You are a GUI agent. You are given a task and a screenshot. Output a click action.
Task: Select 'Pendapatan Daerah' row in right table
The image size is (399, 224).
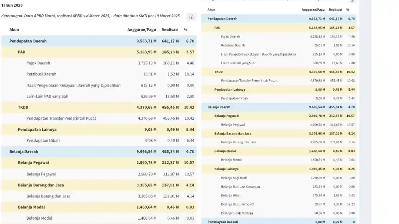pos(279,19)
